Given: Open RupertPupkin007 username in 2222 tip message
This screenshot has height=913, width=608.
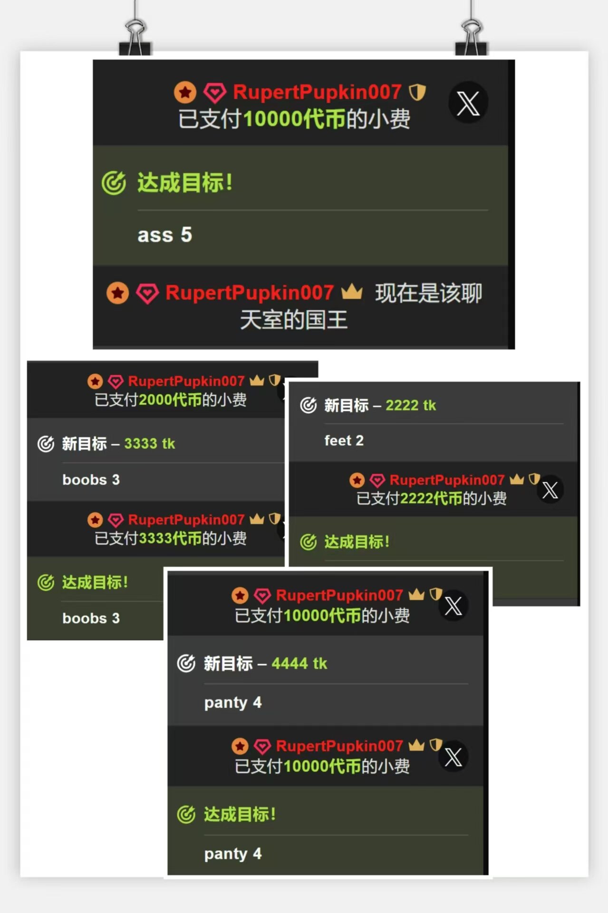Looking at the screenshot, I should (447, 480).
